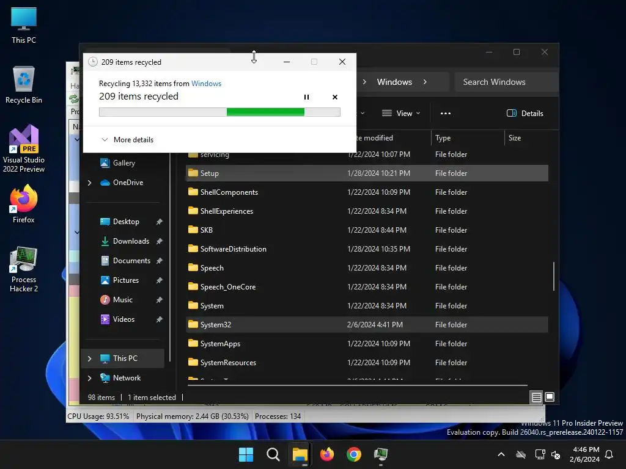The image size is (626, 469).
Task: Select the Setup folder row
Action: tap(367, 173)
